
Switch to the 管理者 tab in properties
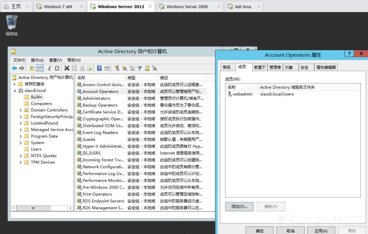pos(275,68)
